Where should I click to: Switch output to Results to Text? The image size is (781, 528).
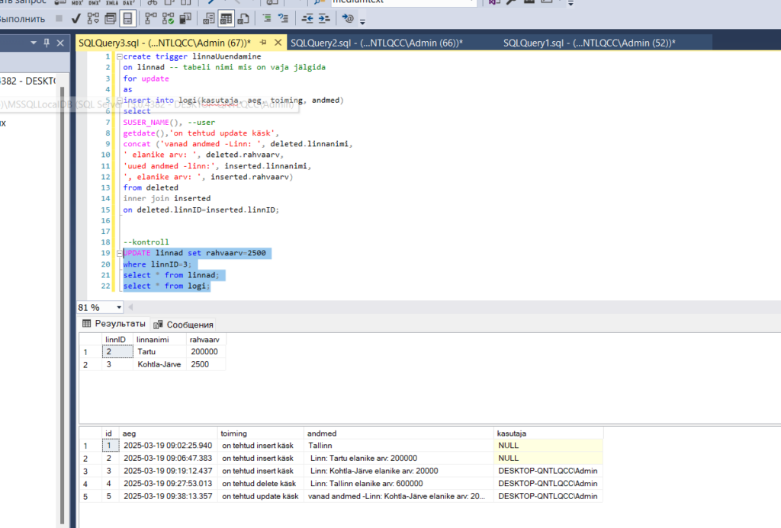[209, 19]
